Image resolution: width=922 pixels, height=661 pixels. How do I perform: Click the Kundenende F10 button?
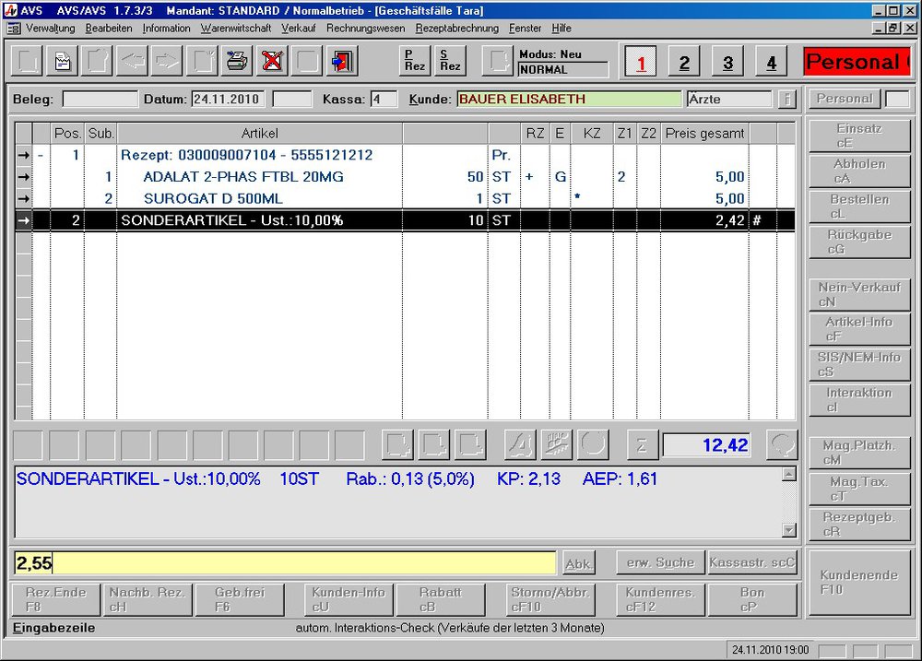click(x=858, y=582)
